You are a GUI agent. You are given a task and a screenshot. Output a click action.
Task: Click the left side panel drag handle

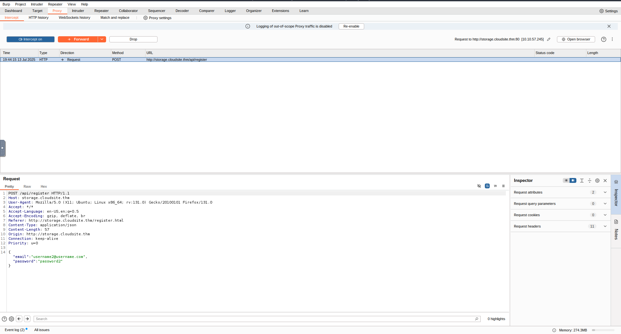(3, 148)
